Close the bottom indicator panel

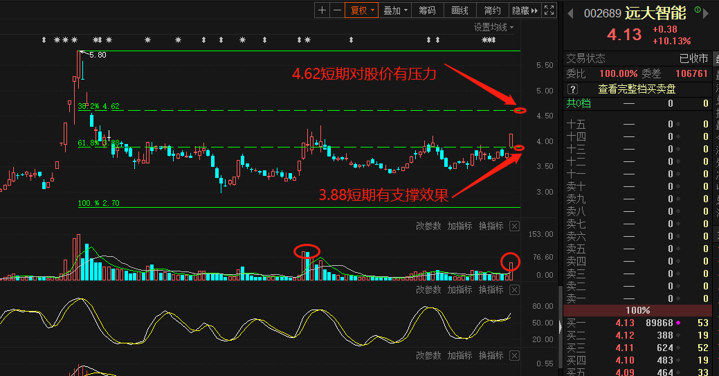[514, 355]
